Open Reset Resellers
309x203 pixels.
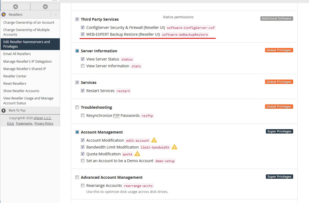(14, 84)
